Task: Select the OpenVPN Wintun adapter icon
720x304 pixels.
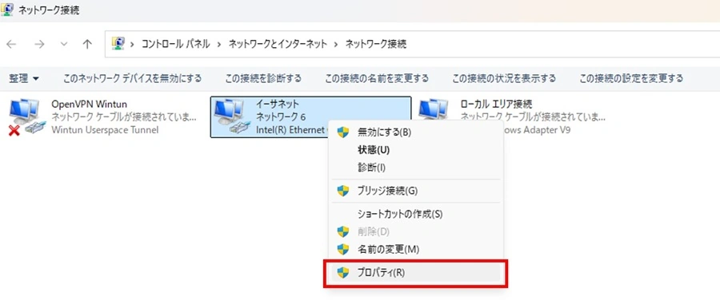Action: pos(27,117)
